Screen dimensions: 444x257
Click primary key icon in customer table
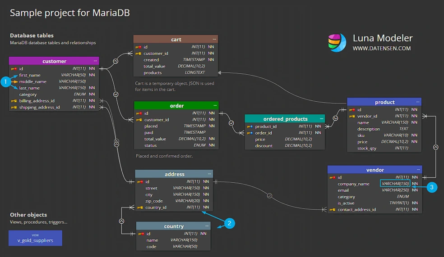[x=14, y=69]
